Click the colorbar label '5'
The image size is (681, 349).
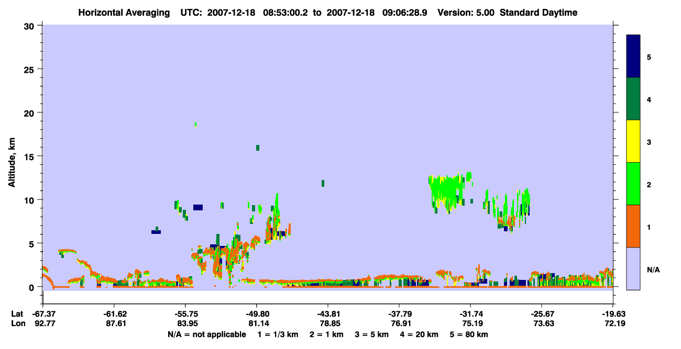649,57
